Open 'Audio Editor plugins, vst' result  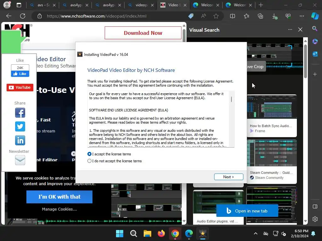(x=218, y=207)
